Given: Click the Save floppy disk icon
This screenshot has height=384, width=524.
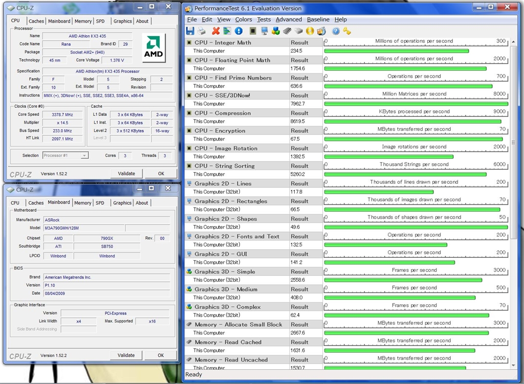Looking at the screenshot, I should pyautogui.click(x=190, y=31).
